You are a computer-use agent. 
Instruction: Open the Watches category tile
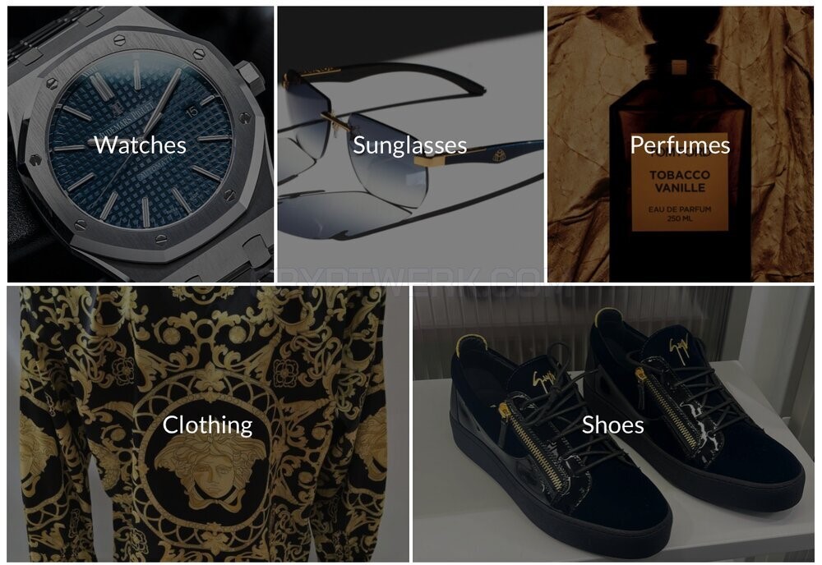tap(141, 144)
